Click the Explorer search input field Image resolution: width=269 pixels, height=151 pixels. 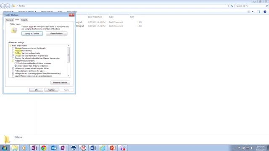point(250,6)
